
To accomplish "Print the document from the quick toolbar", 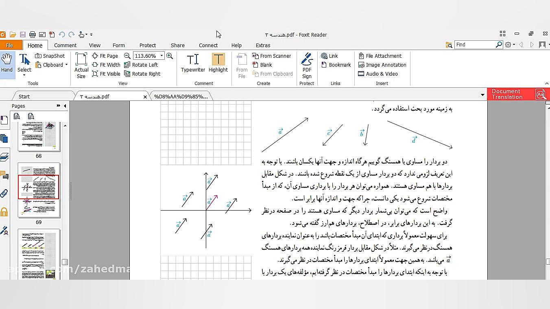I will [32, 35].
